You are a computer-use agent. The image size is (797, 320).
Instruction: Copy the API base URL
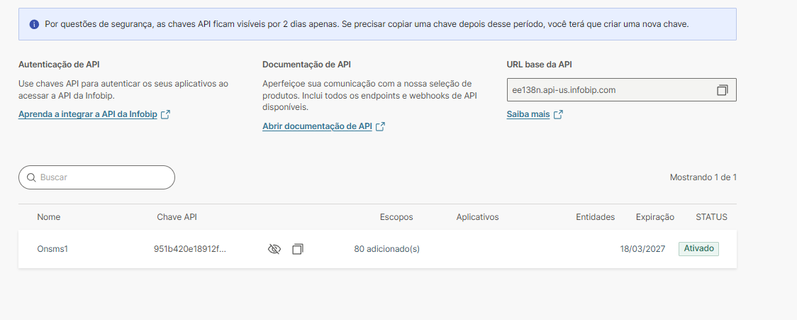(x=722, y=90)
